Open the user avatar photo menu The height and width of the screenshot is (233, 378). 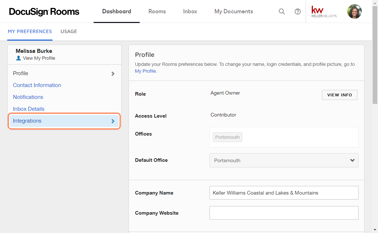point(354,11)
